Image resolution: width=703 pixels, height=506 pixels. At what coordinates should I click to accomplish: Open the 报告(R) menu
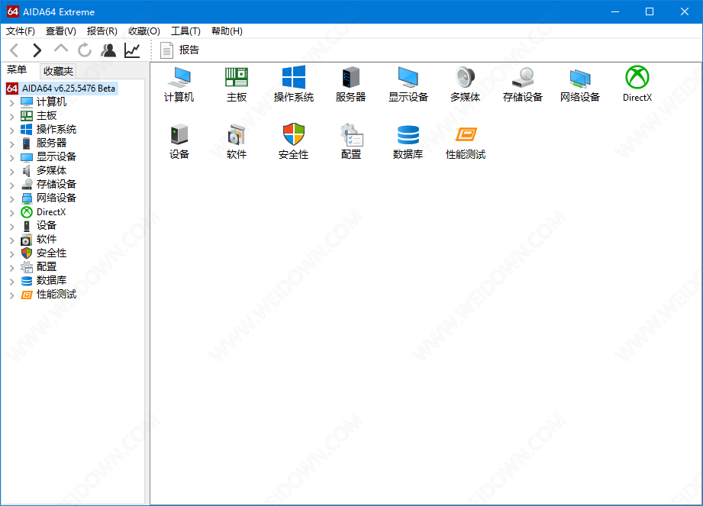pyautogui.click(x=102, y=31)
